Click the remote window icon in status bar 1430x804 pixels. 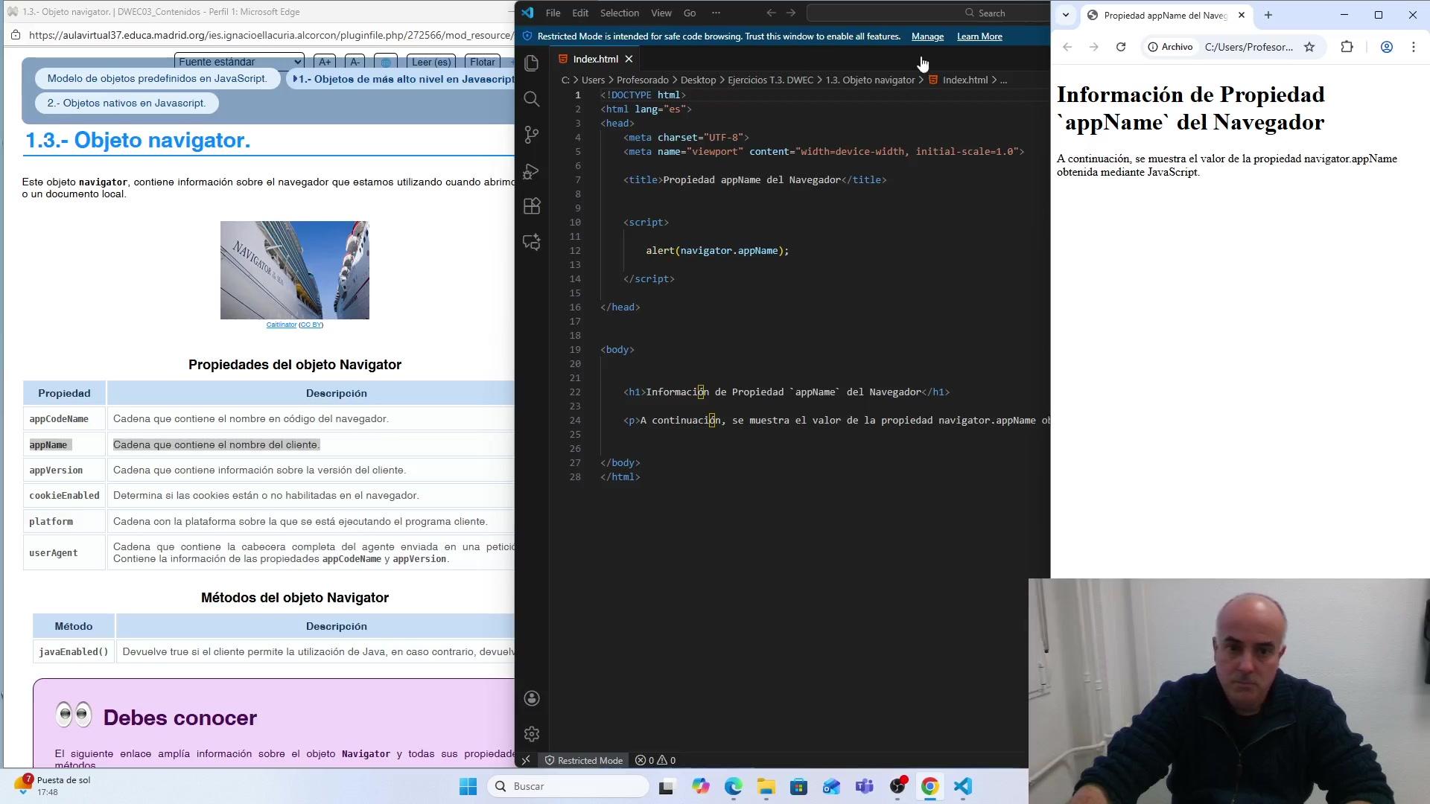[526, 760]
